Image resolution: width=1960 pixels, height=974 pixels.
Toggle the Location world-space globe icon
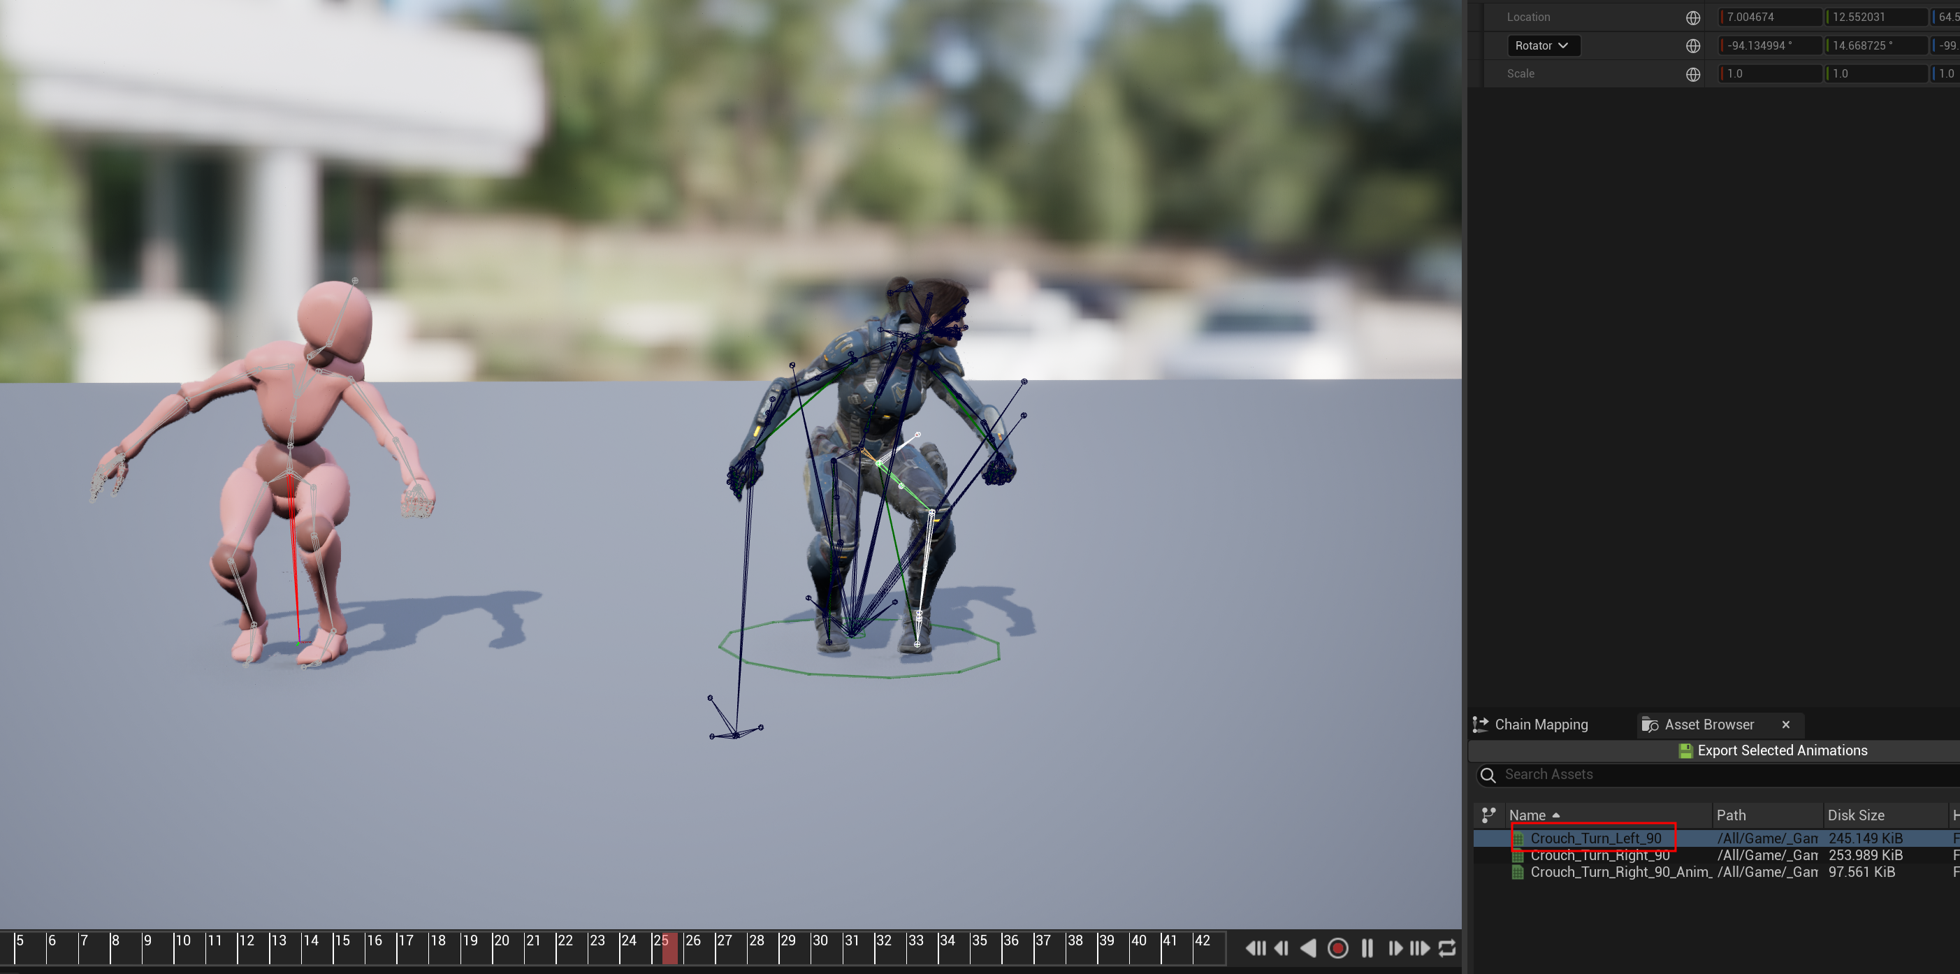[1692, 17]
